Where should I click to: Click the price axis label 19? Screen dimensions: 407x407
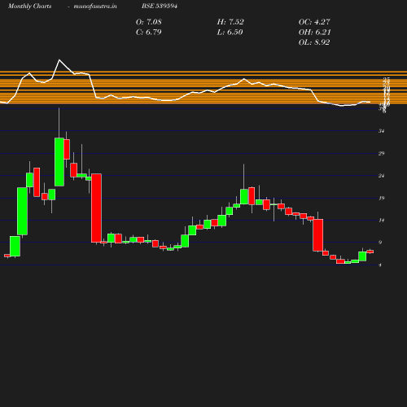(x=382, y=199)
